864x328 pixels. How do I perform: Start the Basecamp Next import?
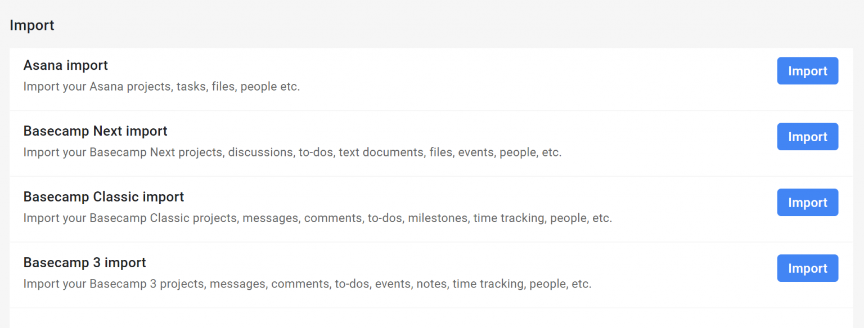point(807,137)
